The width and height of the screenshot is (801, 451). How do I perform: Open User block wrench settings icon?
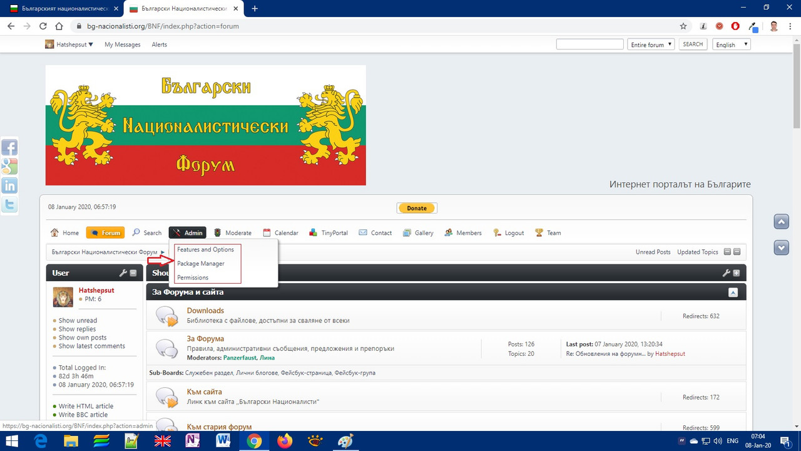[123, 273]
